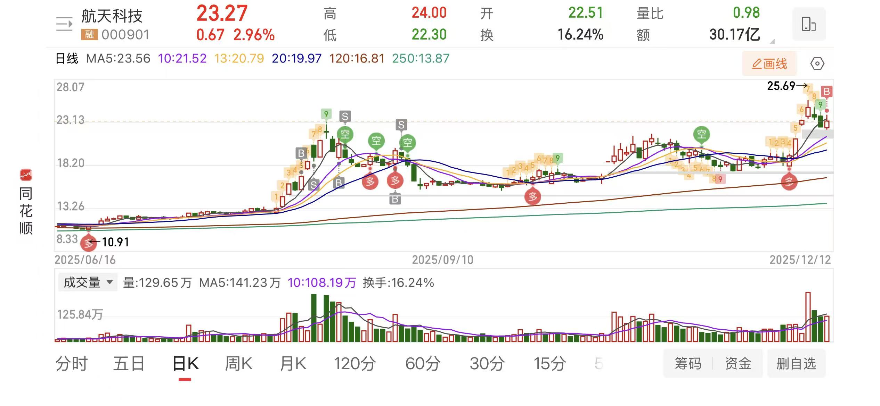
Task: Open chart settings hexagon icon
Action: click(x=817, y=64)
